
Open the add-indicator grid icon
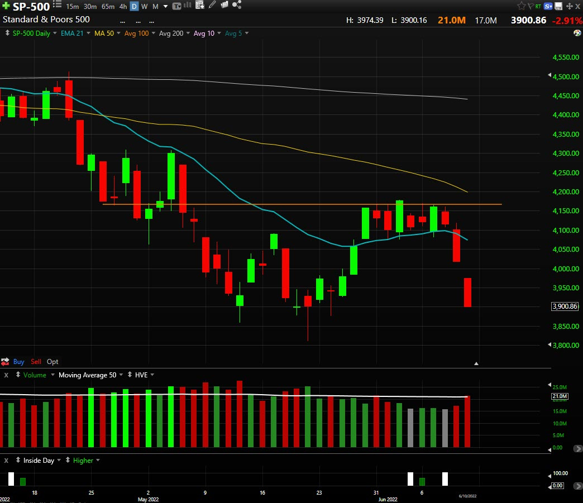coord(200,5)
